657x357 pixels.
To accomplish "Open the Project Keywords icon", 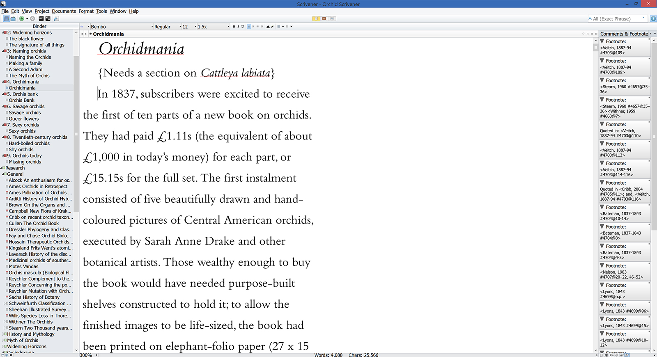I will pos(41,18).
